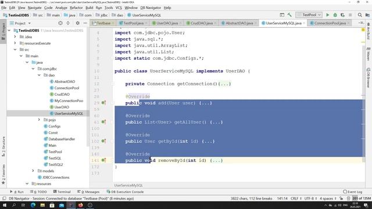
Task: Click the Stop process icon
Action: [x=350, y=15]
